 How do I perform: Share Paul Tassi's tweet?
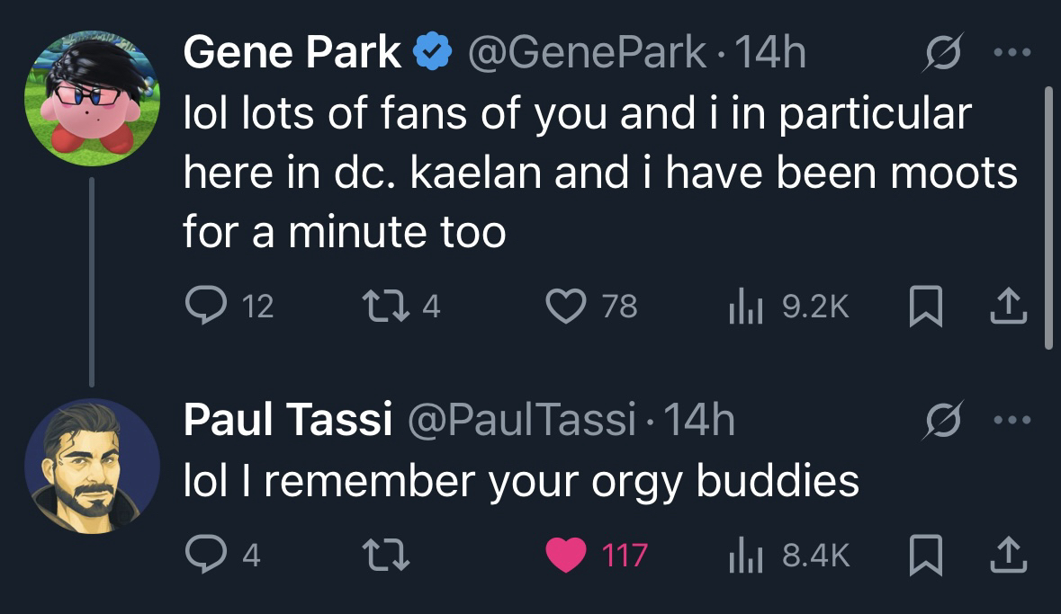pyautogui.click(x=1009, y=555)
